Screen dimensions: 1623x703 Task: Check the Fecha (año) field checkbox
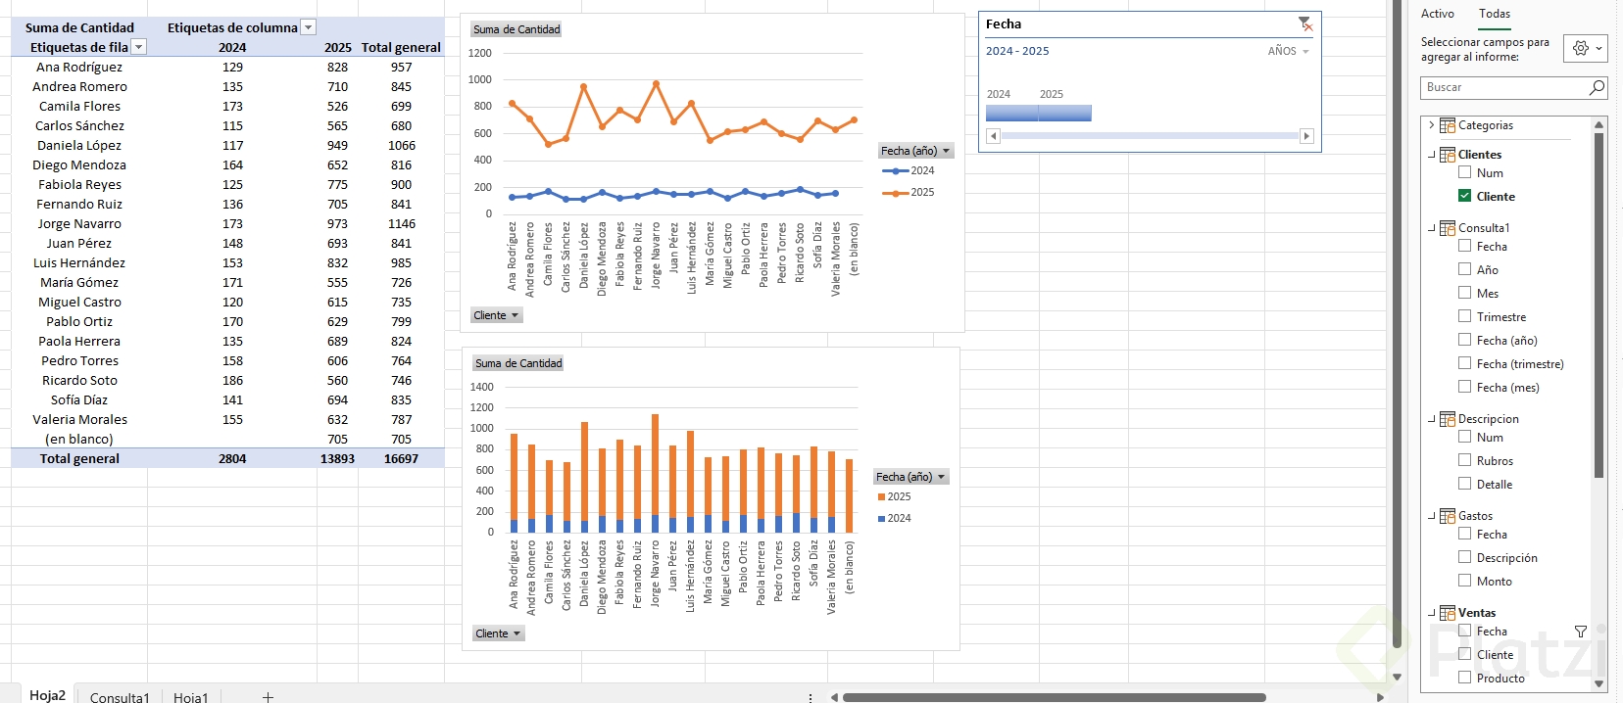(x=1465, y=340)
